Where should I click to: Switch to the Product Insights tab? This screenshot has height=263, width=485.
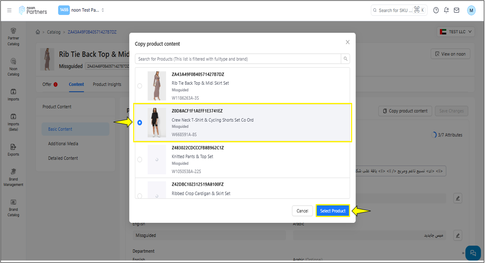(107, 84)
